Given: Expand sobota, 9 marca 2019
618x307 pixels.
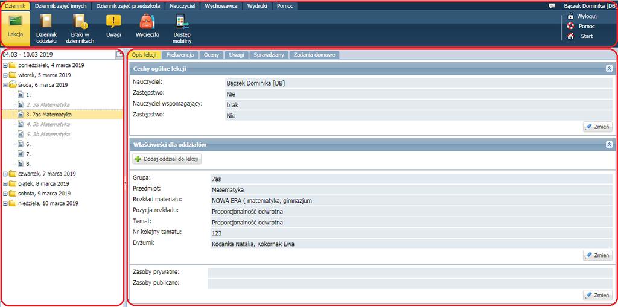Looking at the screenshot, I should point(5,194).
